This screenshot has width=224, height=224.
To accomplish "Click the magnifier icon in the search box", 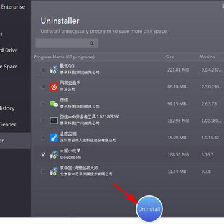I will [x=91, y=44].
